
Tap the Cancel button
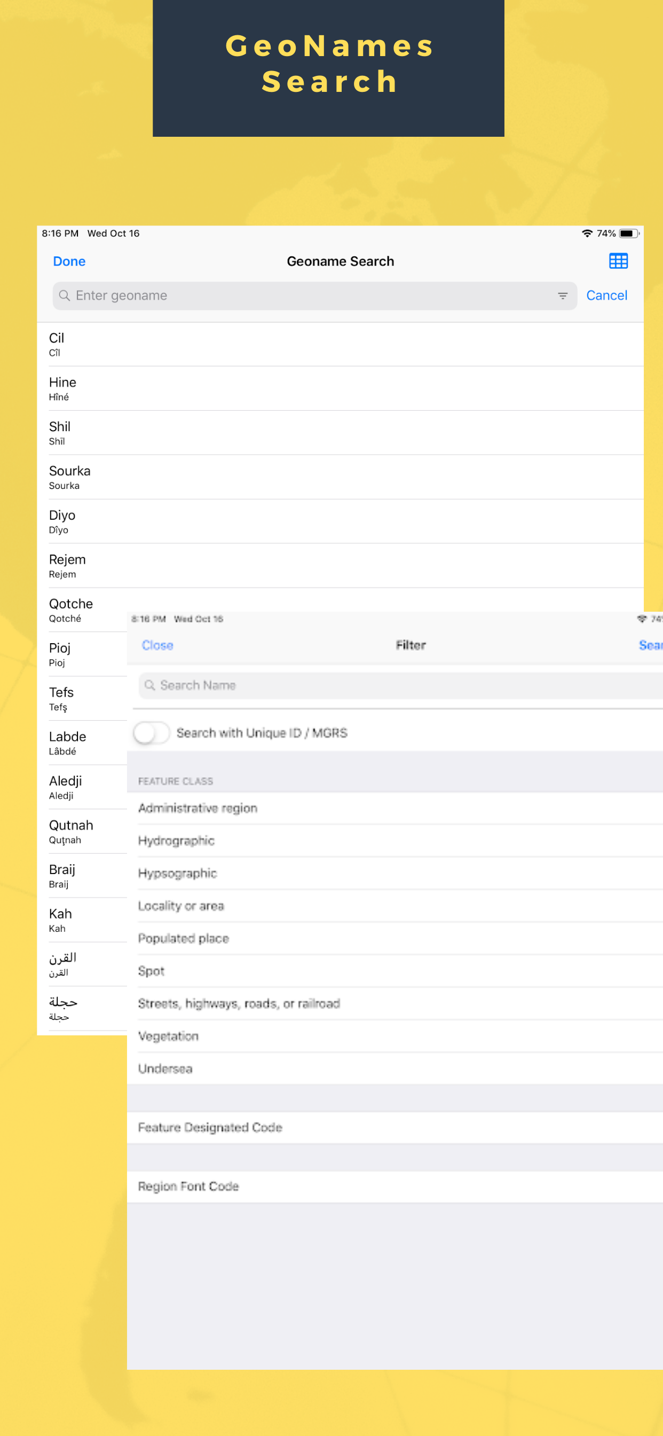606,295
